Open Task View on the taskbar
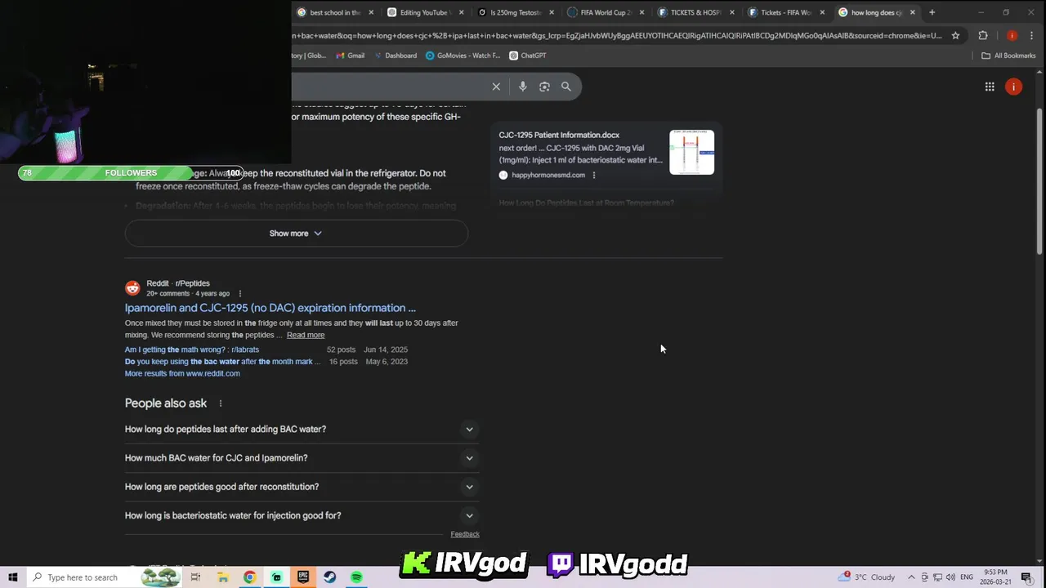This screenshot has width=1046, height=588. [195, 577]
